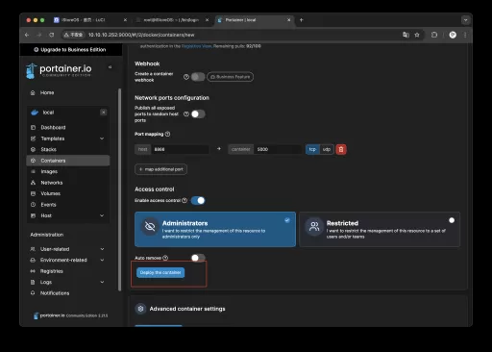Toggle the container webhook switch
The width and height of the screenshot is (492, 352).
click(198, 77)
